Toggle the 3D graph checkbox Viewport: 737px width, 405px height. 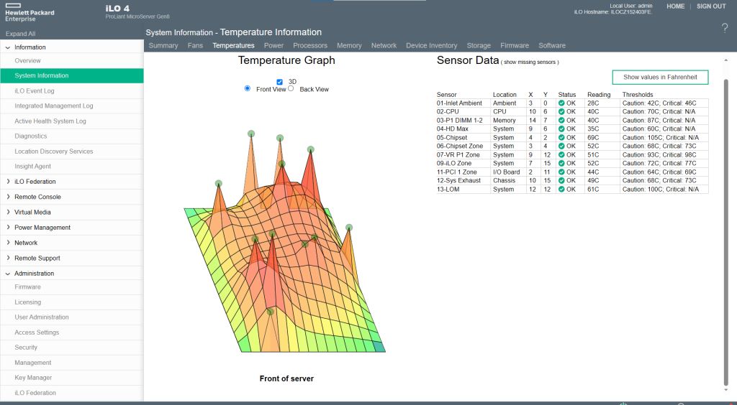[x=280, y=82]
